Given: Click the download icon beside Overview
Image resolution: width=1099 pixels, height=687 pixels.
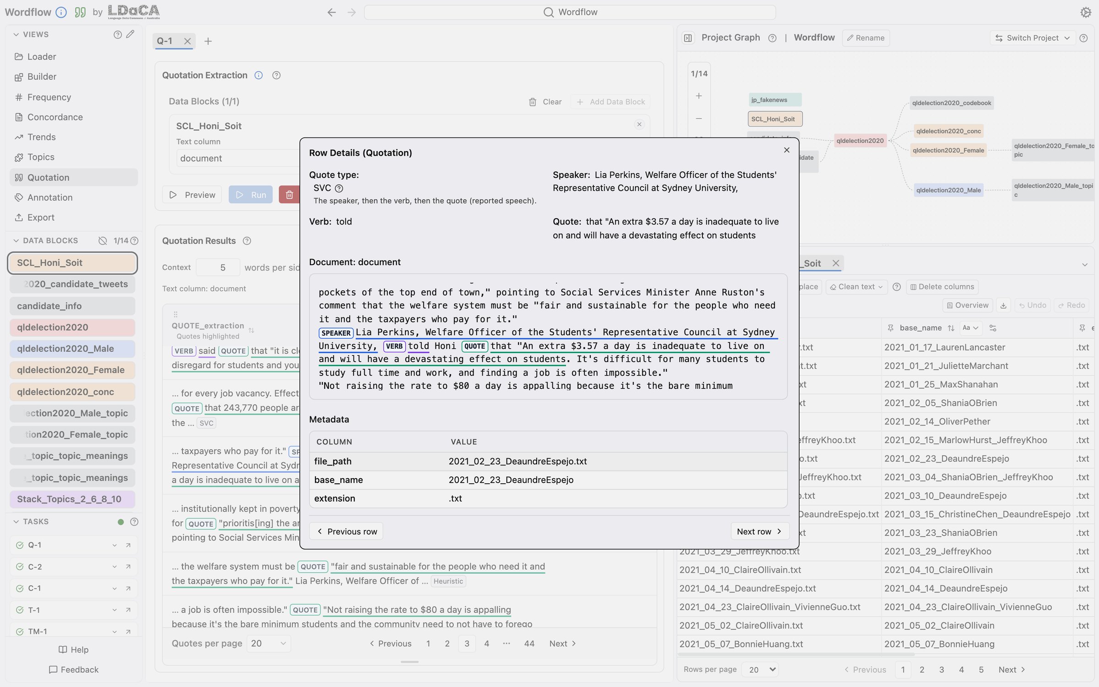Looking at the screenshot, I should click(x=1003, y=305).
